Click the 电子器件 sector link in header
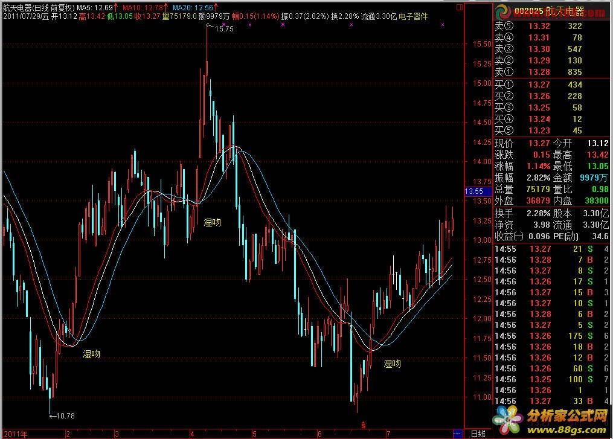This screenshot has width=613, height=439. point(413,16)
